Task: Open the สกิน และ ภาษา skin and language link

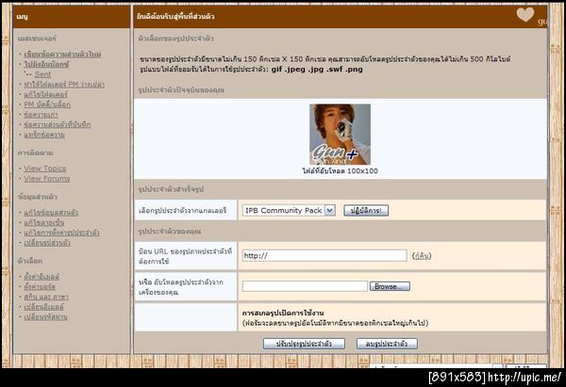Action: (46, 297)
